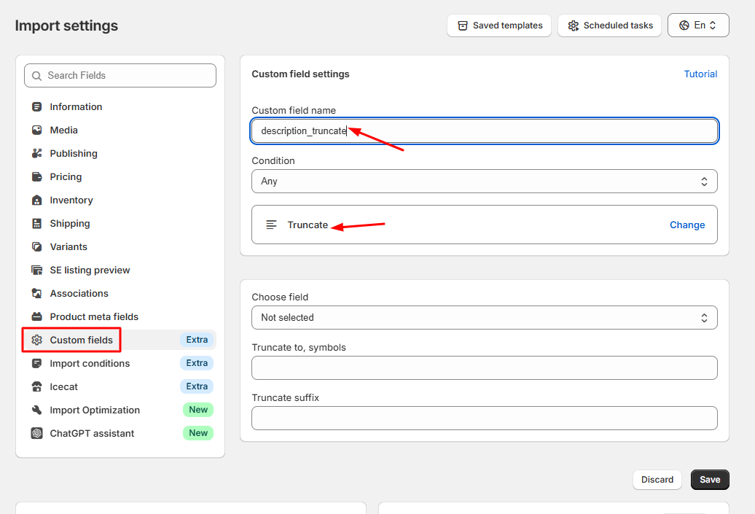755x514 pixels.
Task: Click the Information sidebar icon
Action: pyautogui.click(x=36, y=107)
